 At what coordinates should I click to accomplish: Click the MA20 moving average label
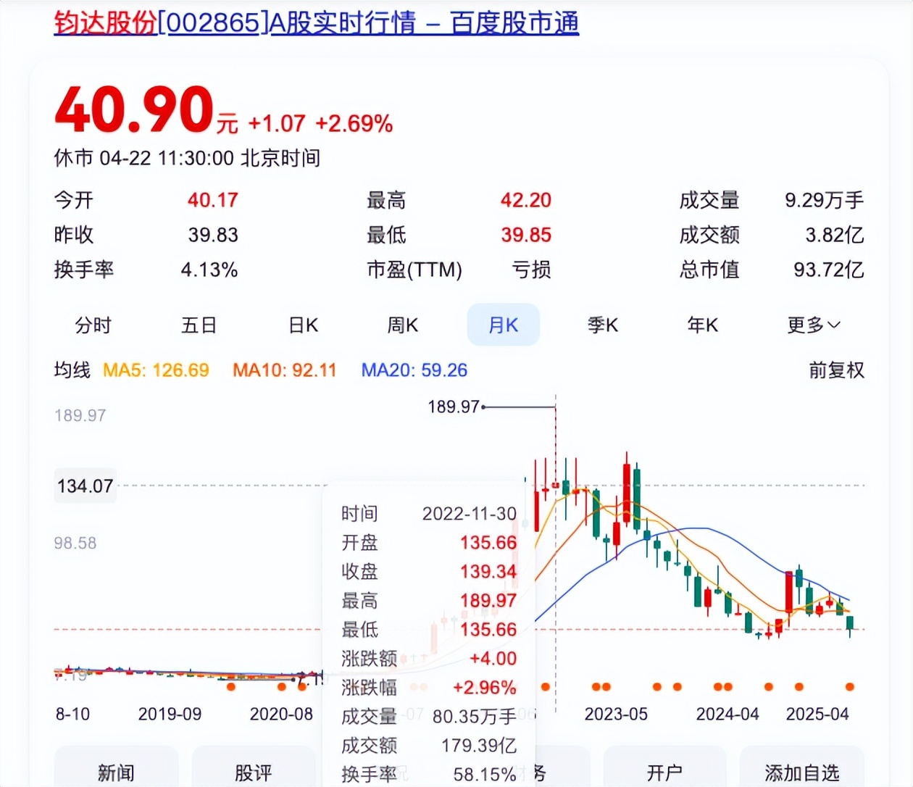point(414,370)
